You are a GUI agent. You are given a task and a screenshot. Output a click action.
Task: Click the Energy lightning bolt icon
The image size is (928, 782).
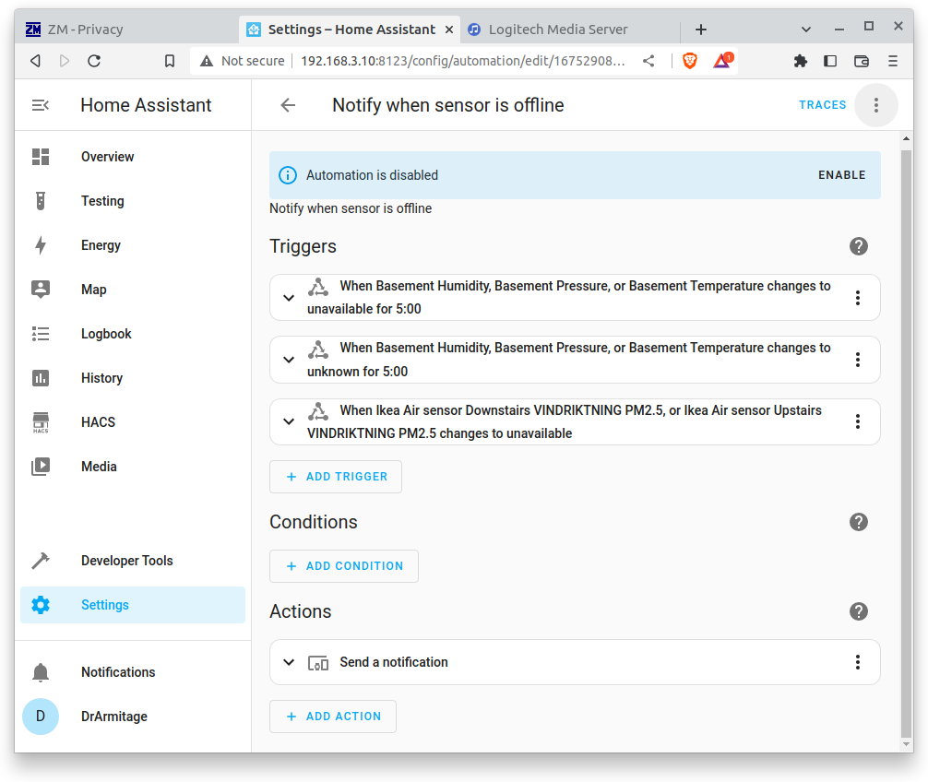41,245
